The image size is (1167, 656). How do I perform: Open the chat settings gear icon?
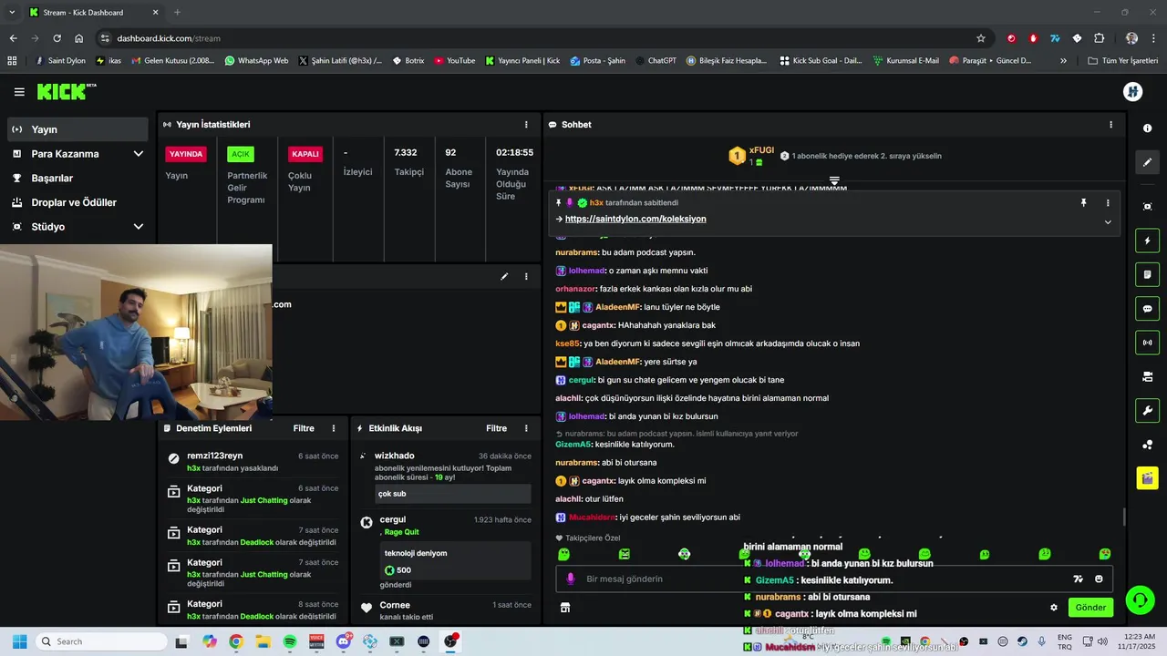point(1054,608)
